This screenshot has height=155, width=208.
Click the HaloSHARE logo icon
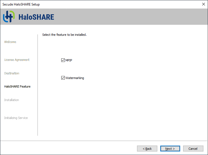pos(9,17)
